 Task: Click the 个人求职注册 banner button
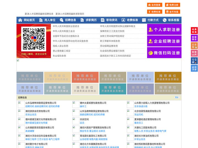[164, 29]
